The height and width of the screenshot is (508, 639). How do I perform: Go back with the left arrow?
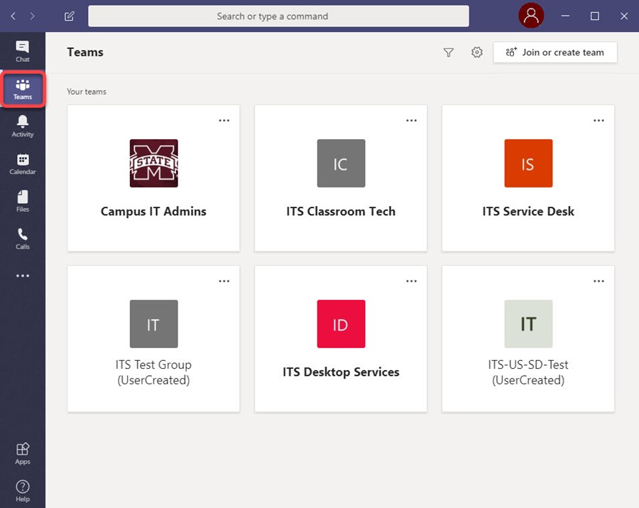point(13,16)
